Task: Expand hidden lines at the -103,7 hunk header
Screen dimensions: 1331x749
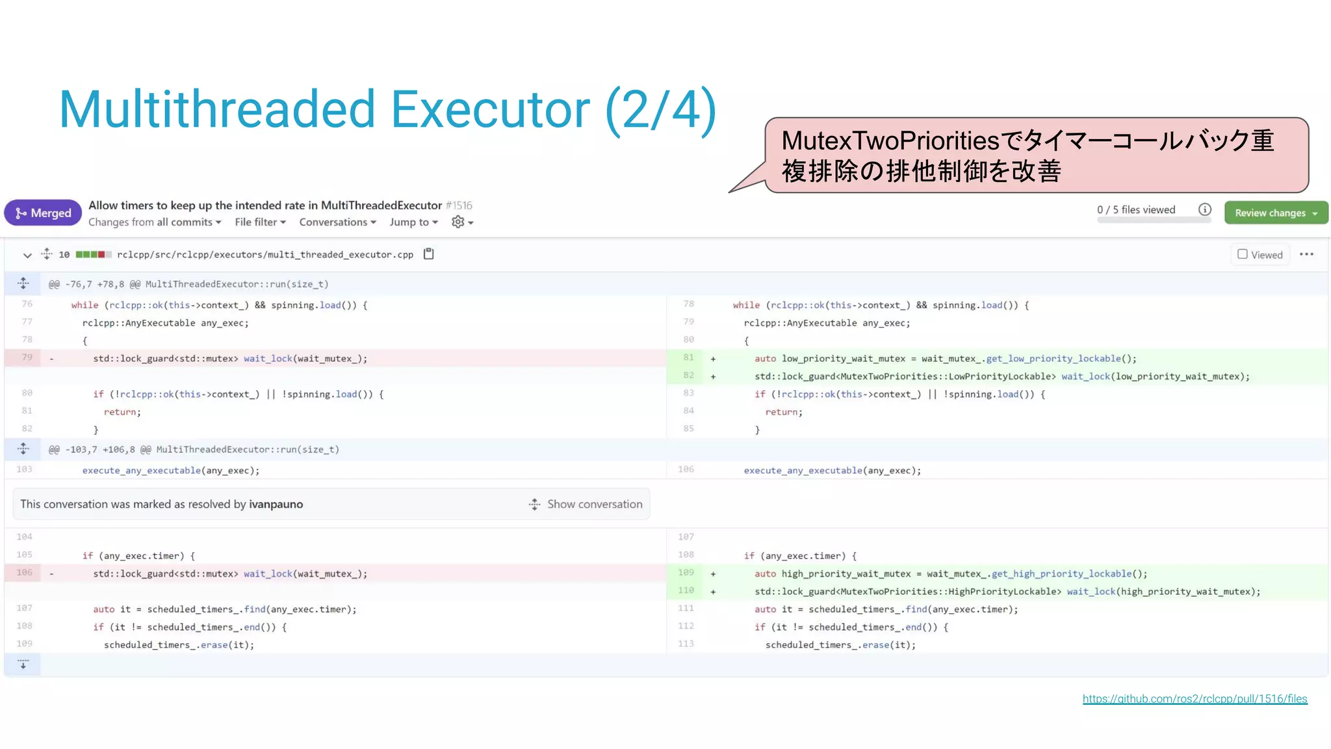Action: [x=23, y=449]
